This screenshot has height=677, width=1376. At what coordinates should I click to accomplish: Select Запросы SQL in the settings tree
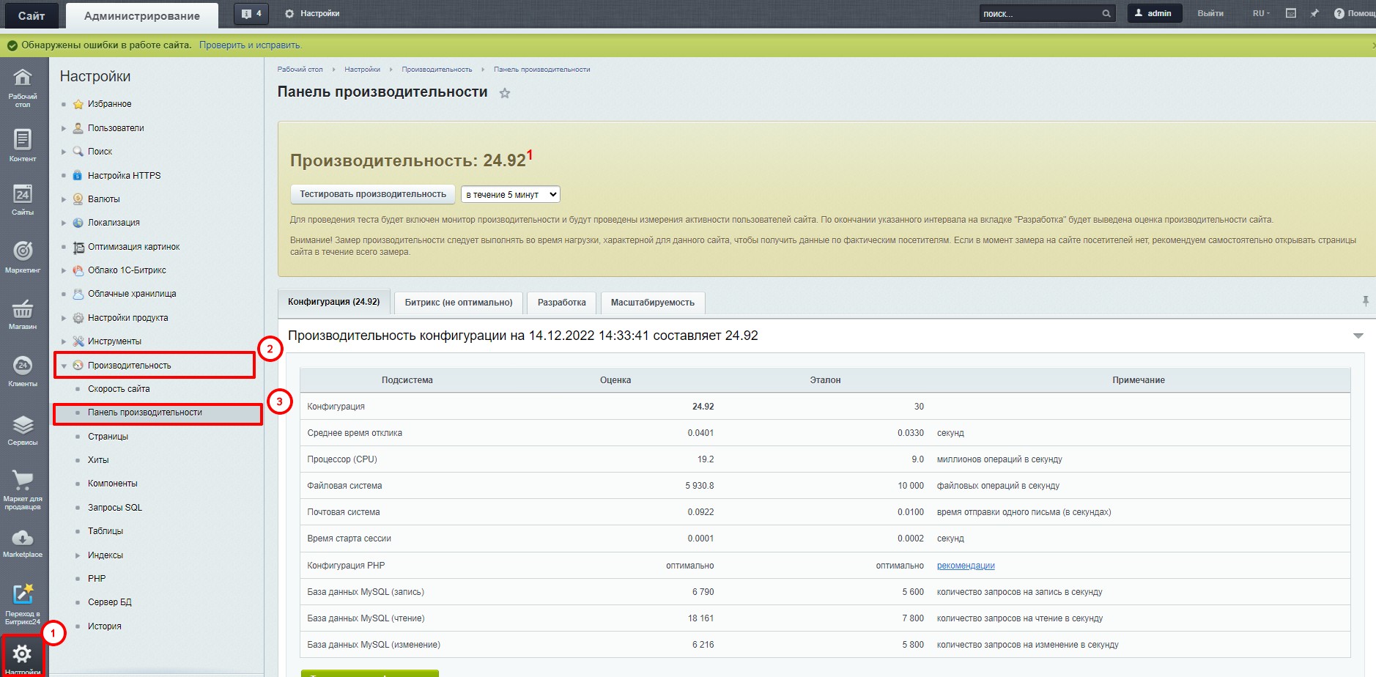point(115,508)
